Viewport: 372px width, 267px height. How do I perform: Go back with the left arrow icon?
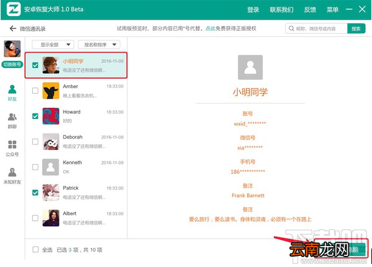coord(13,28)
